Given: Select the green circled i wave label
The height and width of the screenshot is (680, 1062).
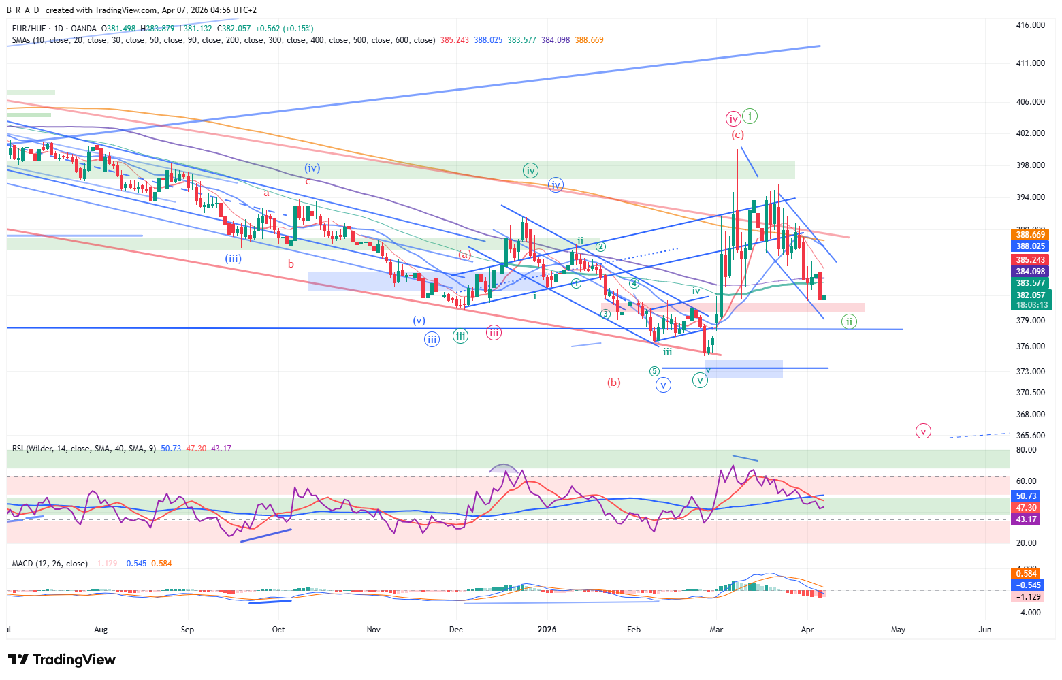Looking at the screenshot, I should [750, 116].
